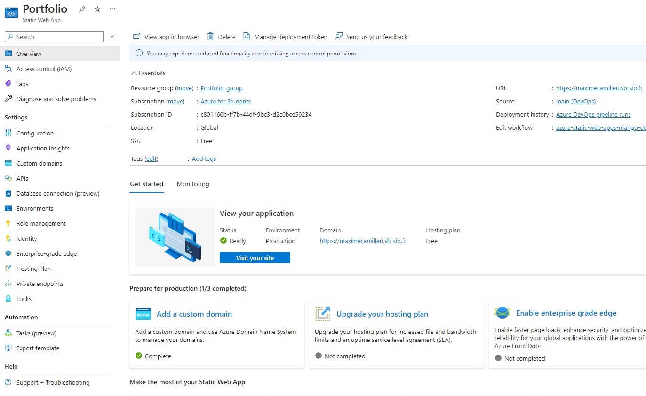
Task: Click the Database connection (preview) icon
Action: coord(8,193)
